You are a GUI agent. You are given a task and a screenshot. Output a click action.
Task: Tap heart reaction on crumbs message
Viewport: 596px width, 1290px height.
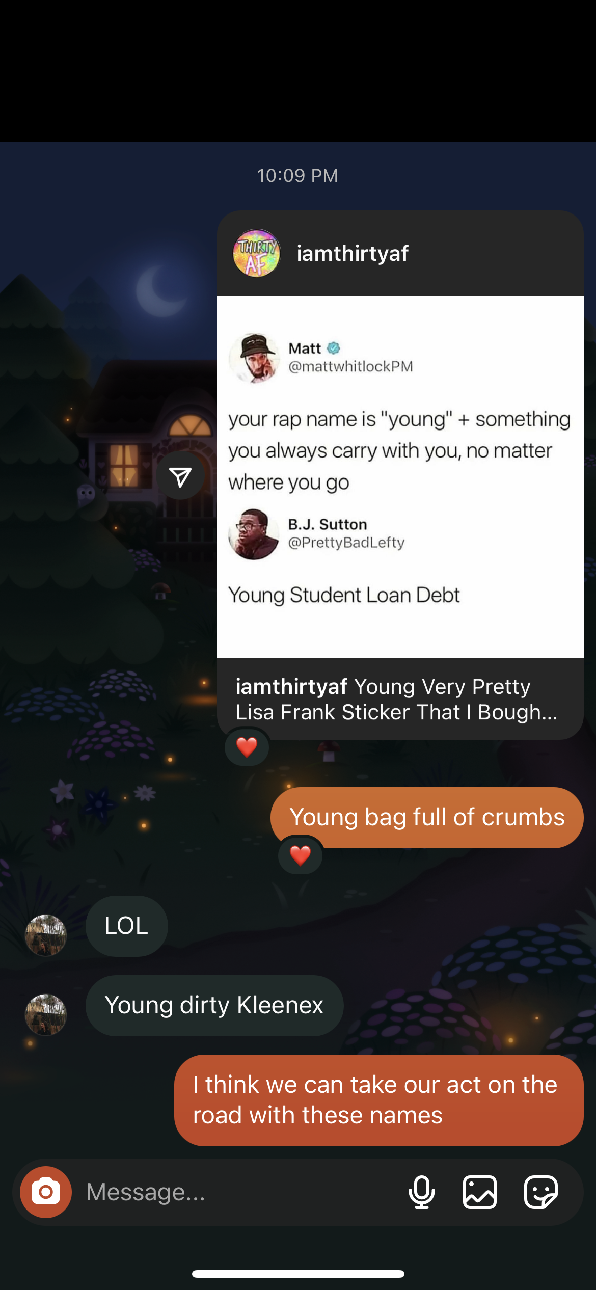pos(301,855)
